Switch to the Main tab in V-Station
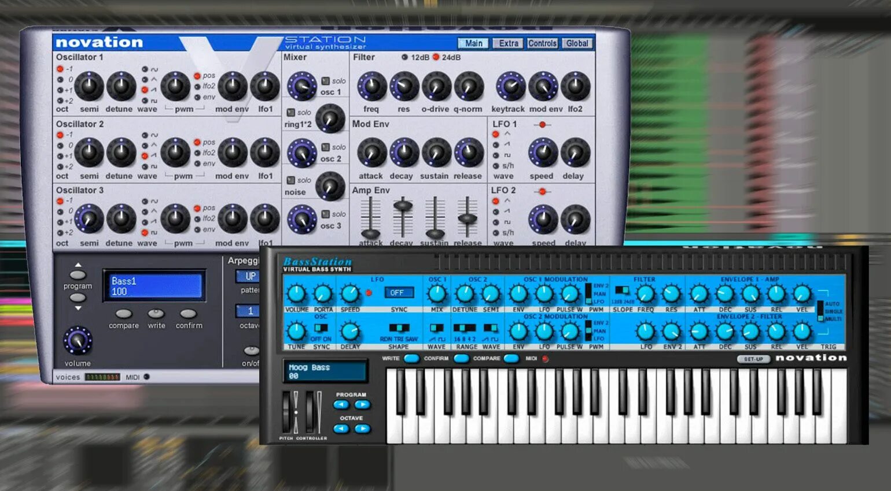This screenshot has height=491, width=891. coord(473,43)
